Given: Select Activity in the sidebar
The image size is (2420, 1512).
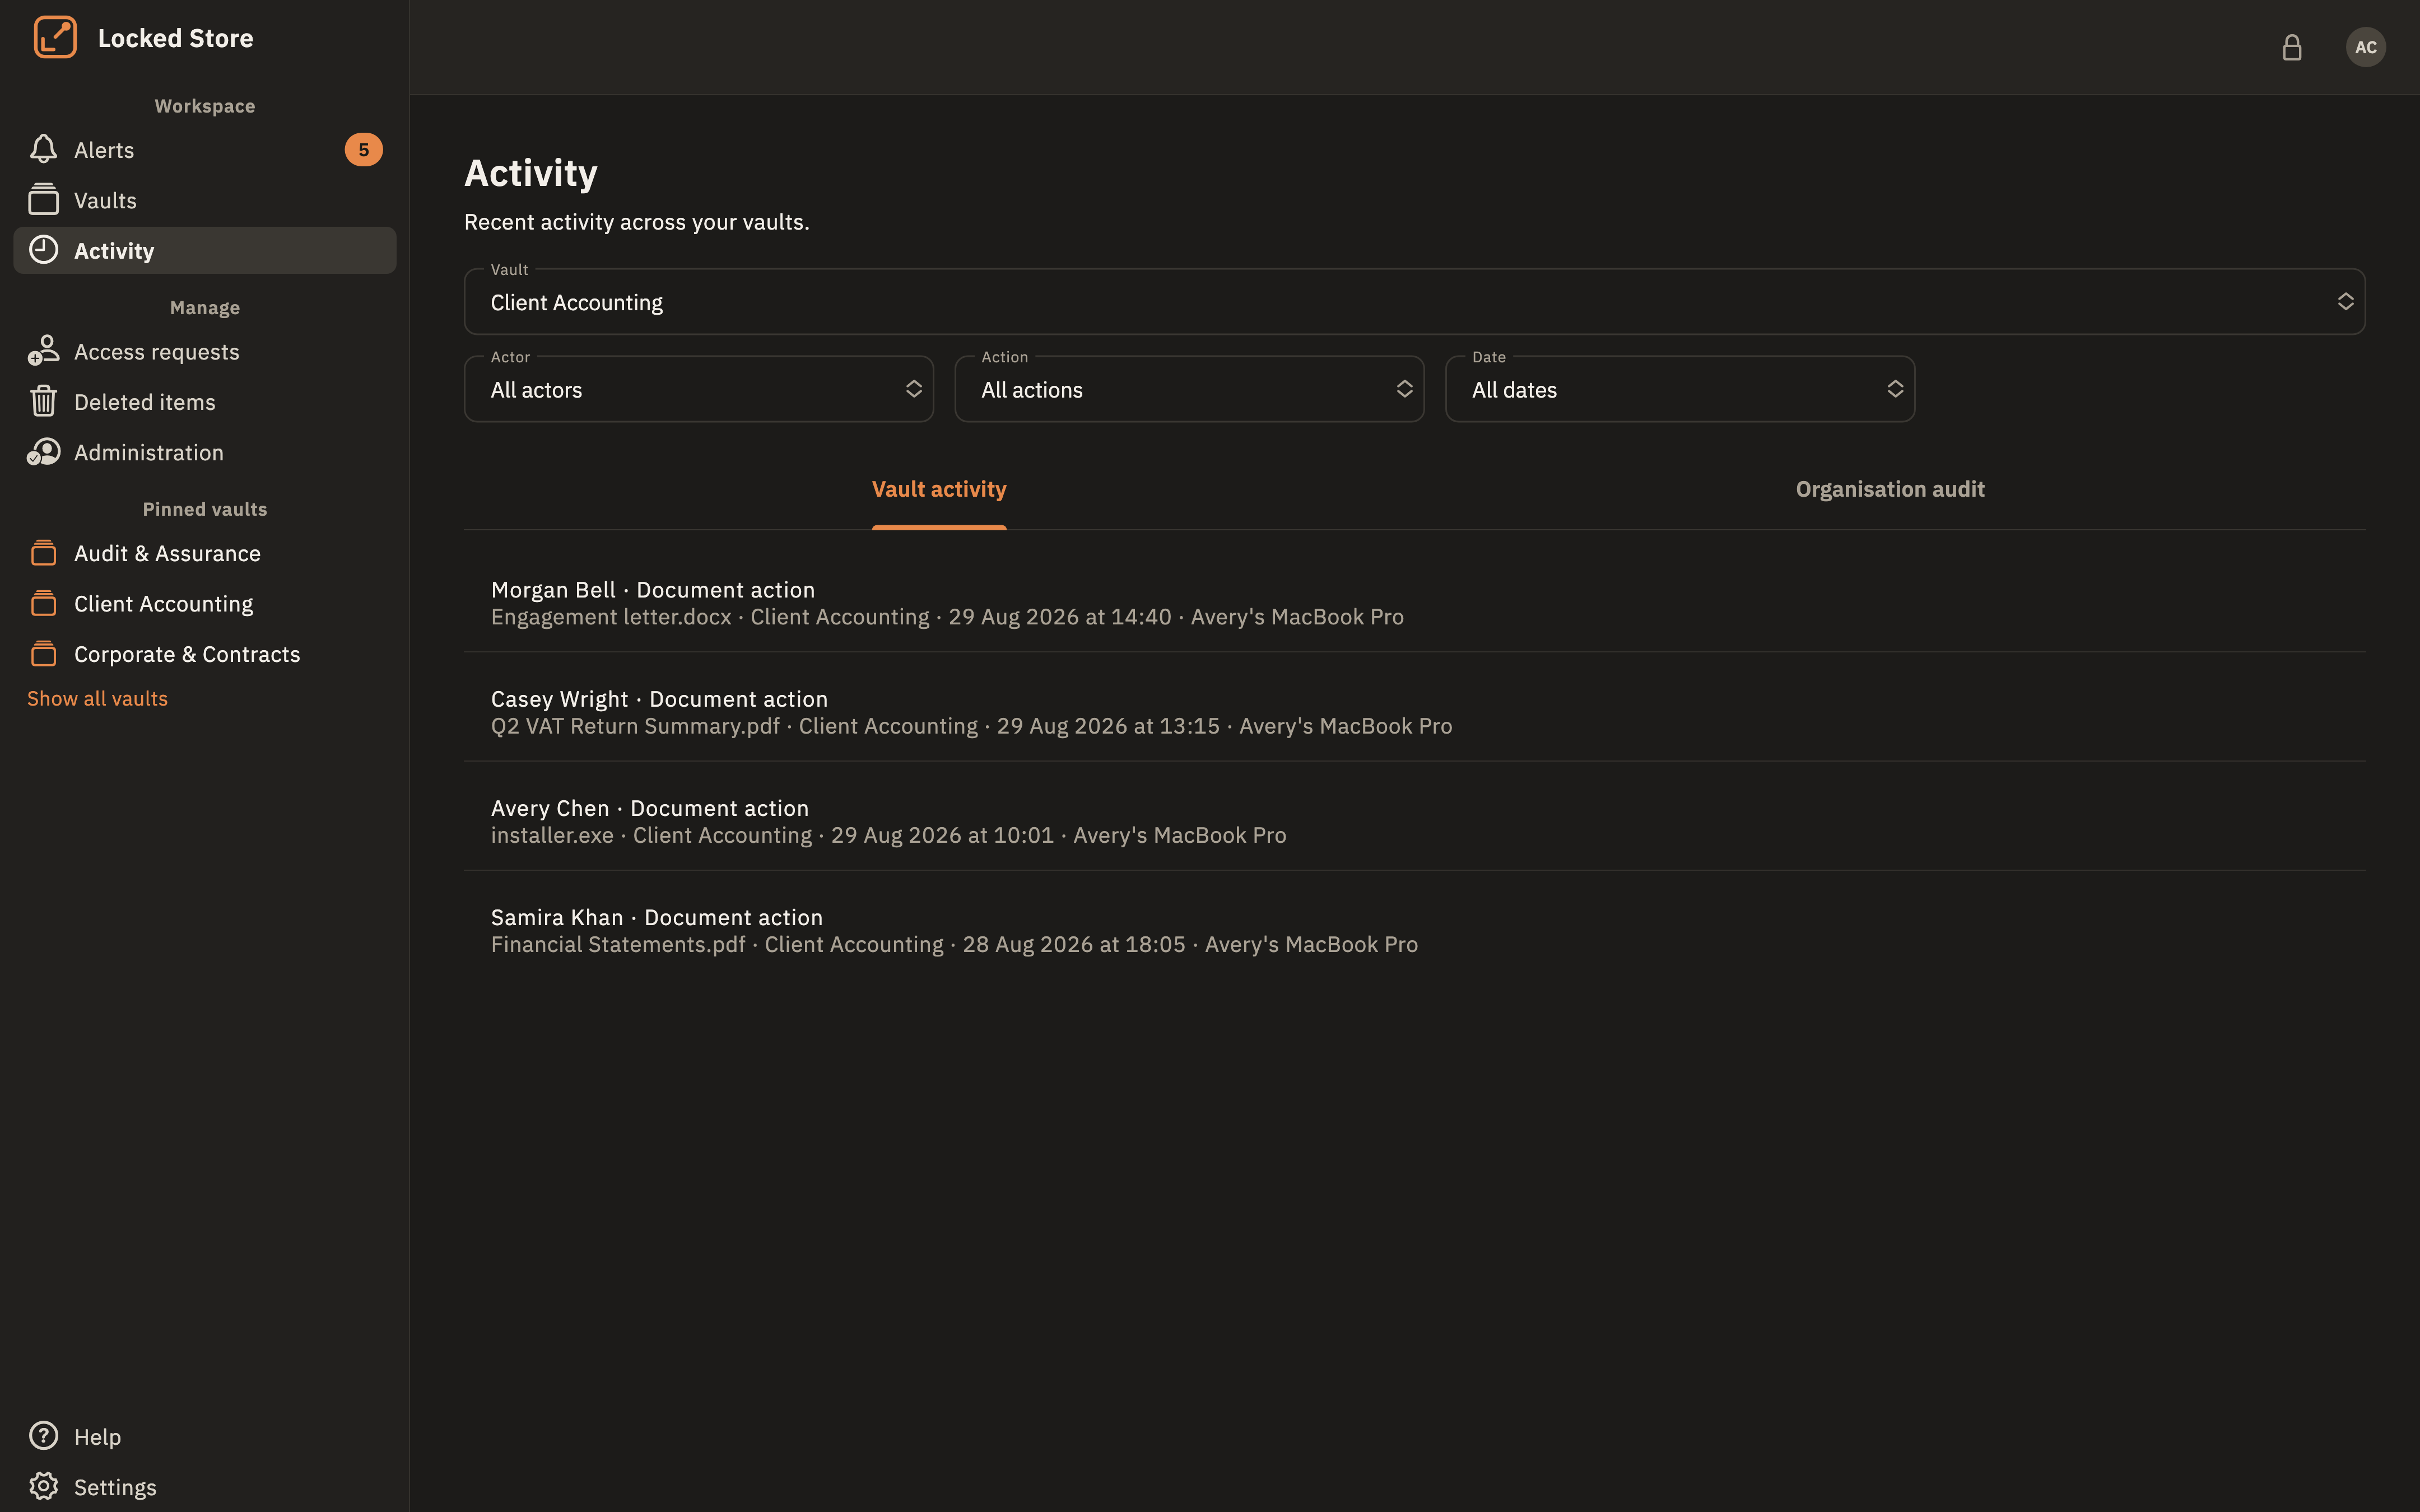Looking at the screenshot, I should click(205, 250).
